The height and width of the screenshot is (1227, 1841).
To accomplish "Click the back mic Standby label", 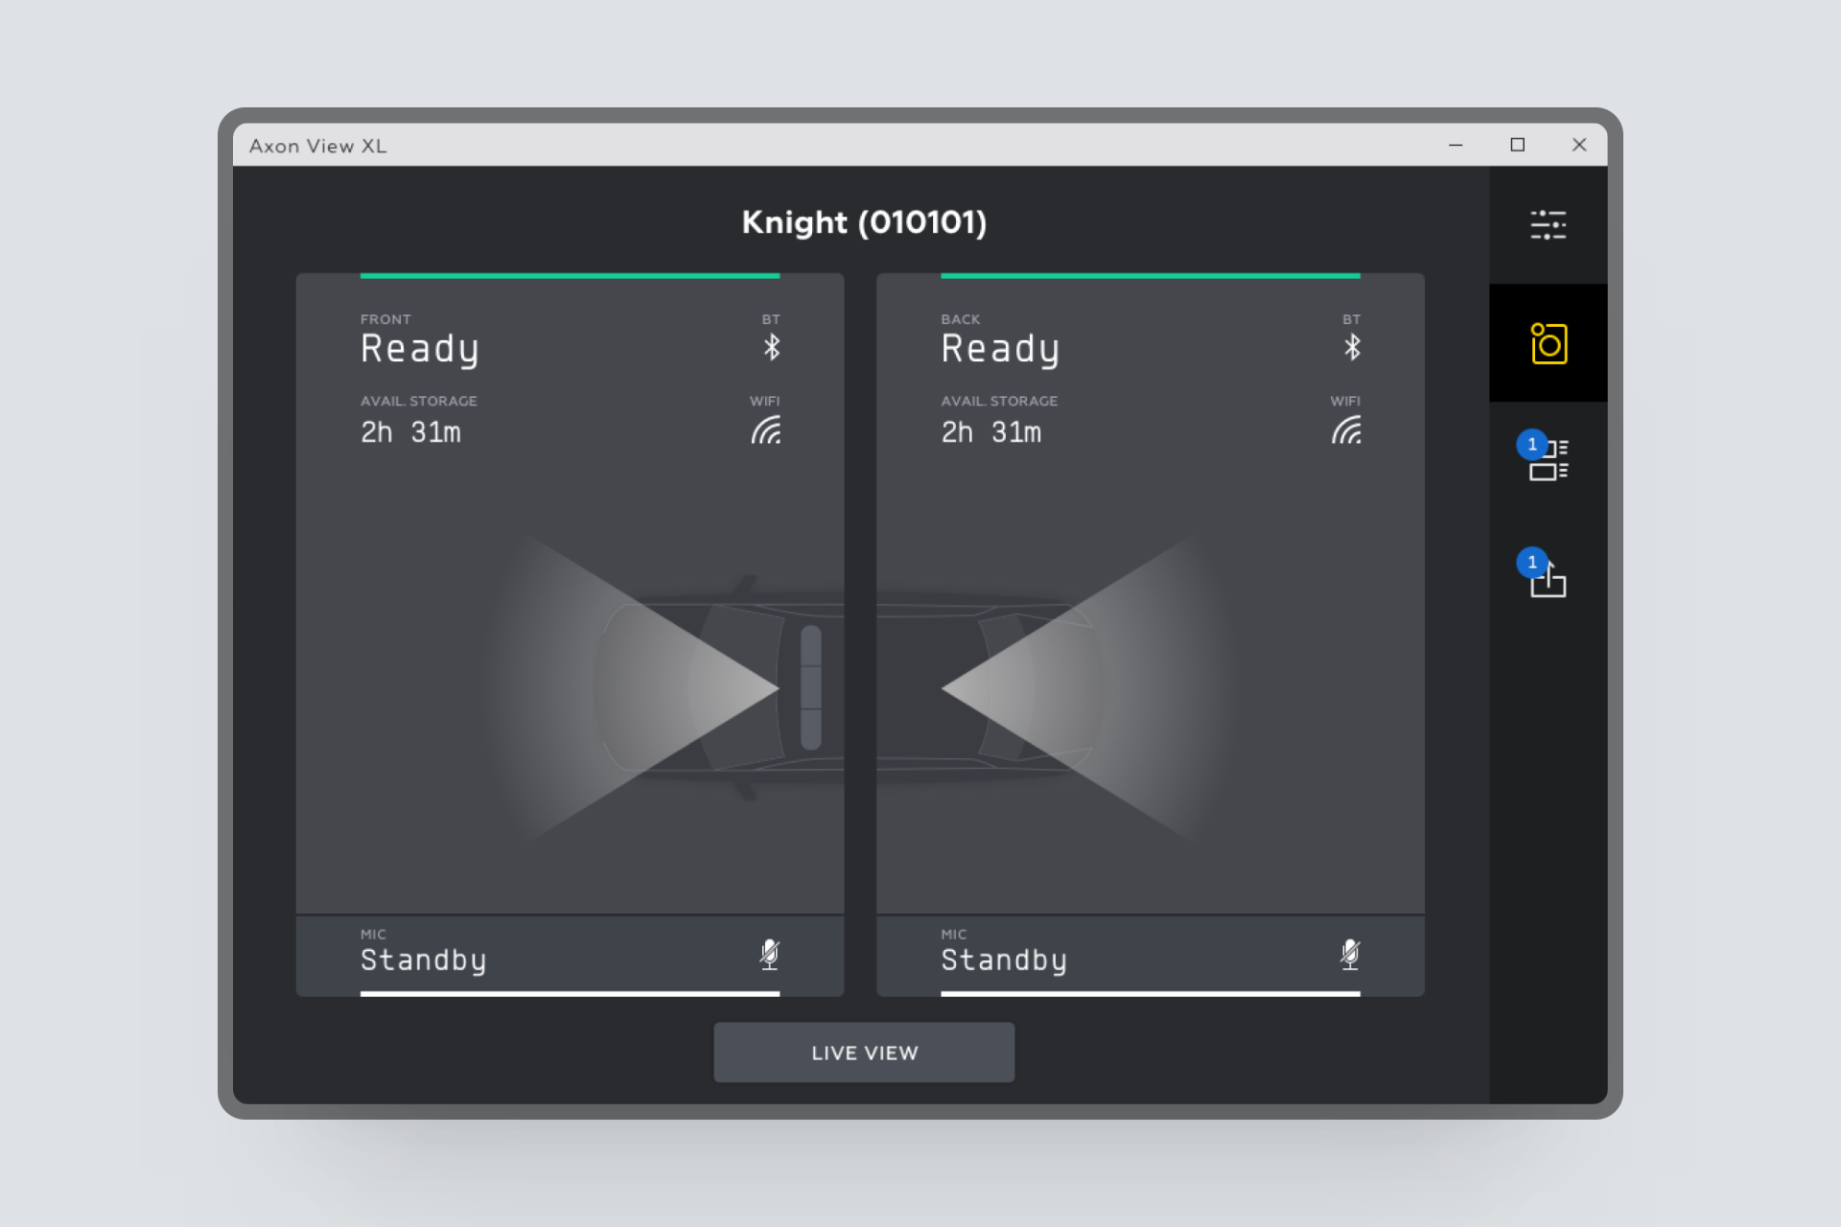I will click(x=1004, y=960).
